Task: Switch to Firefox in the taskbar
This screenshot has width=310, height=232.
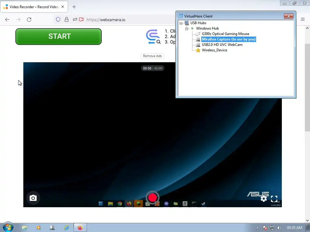Action: pyautogui.click(x=80, y=228)
